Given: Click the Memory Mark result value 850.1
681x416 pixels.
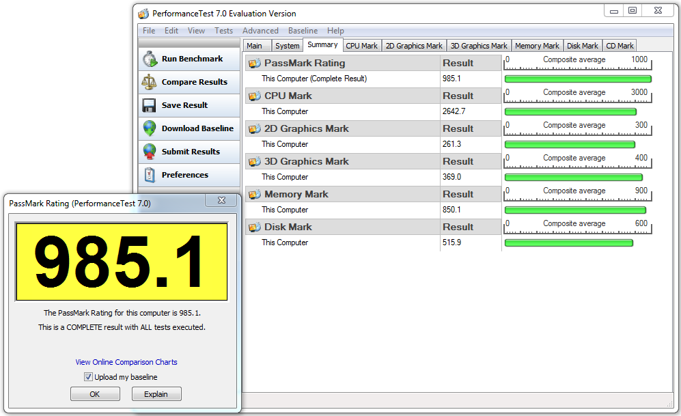Looking at the screenshot, I should [x=451, y=210].
